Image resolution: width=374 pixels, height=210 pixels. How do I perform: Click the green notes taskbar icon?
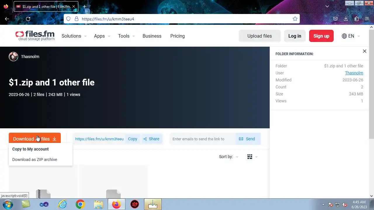(26, 204)
